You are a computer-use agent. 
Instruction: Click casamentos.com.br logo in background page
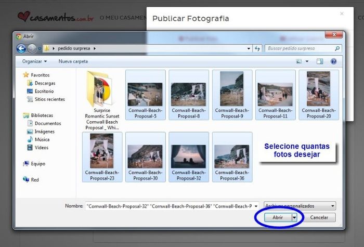56,17
